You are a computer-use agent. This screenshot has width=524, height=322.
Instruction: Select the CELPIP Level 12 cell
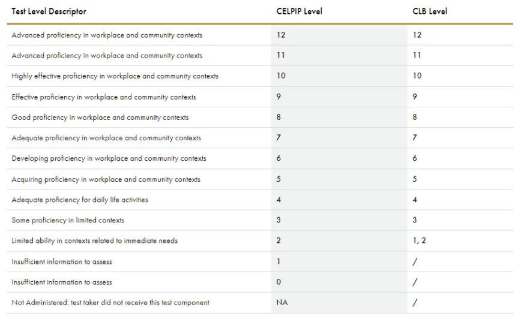[281, 35]
